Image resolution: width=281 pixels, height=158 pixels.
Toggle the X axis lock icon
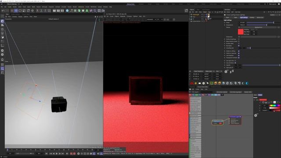tap(37, 11)
